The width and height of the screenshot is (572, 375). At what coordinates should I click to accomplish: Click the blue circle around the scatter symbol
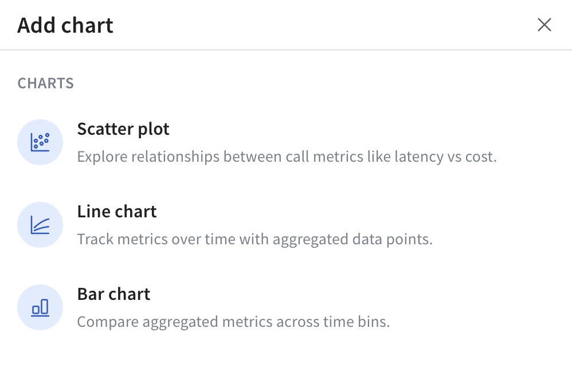[x=40, y=142]
